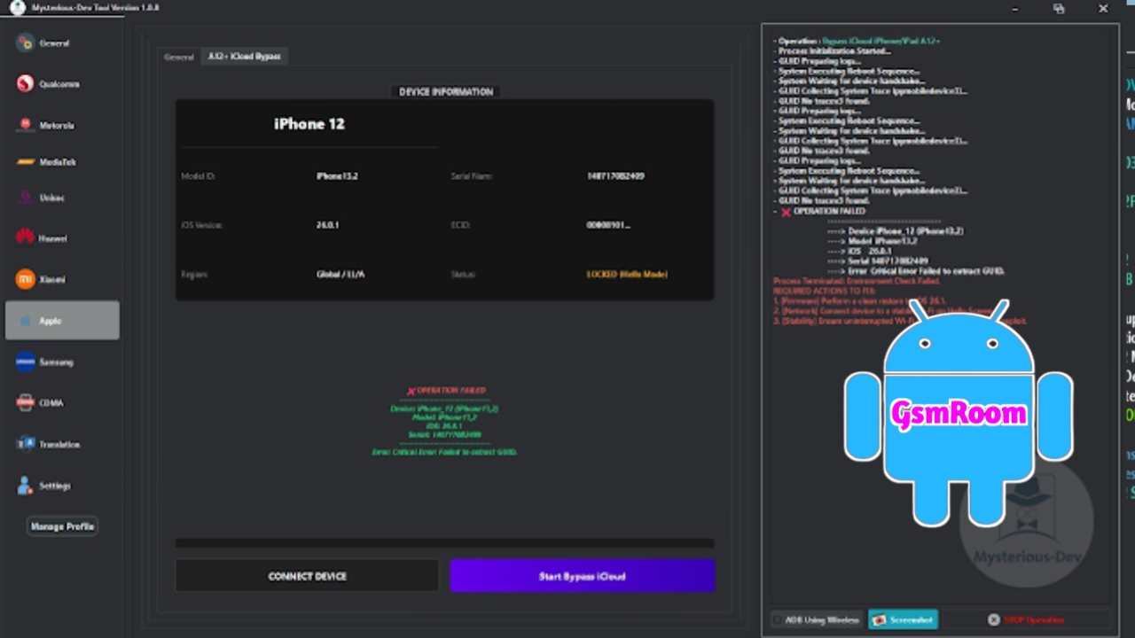
Task: Select the A12+ iCloud Bypass tab
Action: [245, 57]
